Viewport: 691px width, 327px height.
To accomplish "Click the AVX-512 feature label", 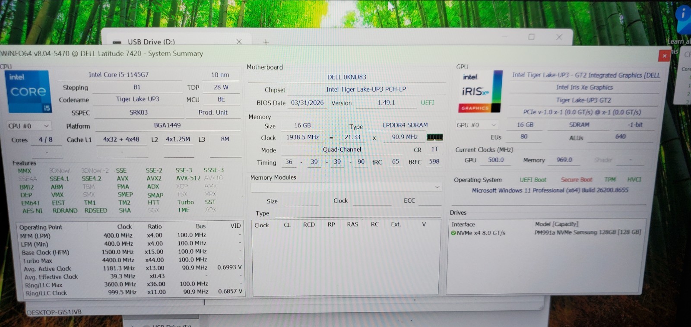I will coord(188,178).
